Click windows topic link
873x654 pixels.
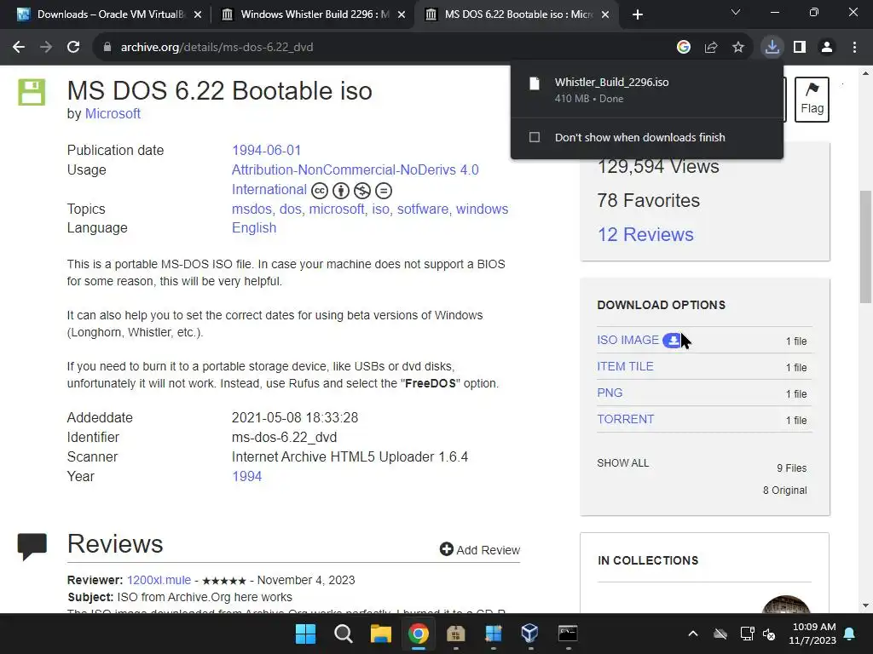(483, 209)
